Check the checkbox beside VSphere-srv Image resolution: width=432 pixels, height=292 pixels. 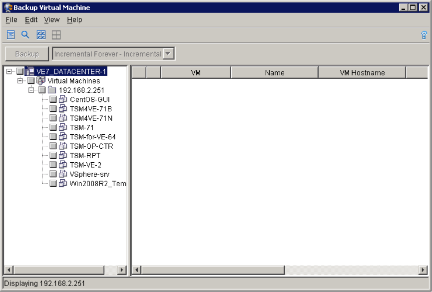(x=53, y=174)
